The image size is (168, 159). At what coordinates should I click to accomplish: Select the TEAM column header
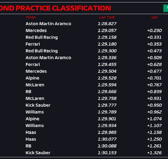(30, 17)
